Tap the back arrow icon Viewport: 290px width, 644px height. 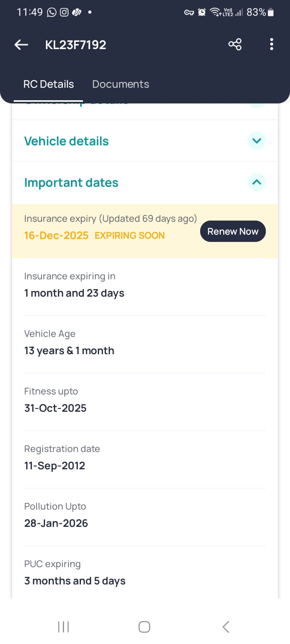pos(21,45)
